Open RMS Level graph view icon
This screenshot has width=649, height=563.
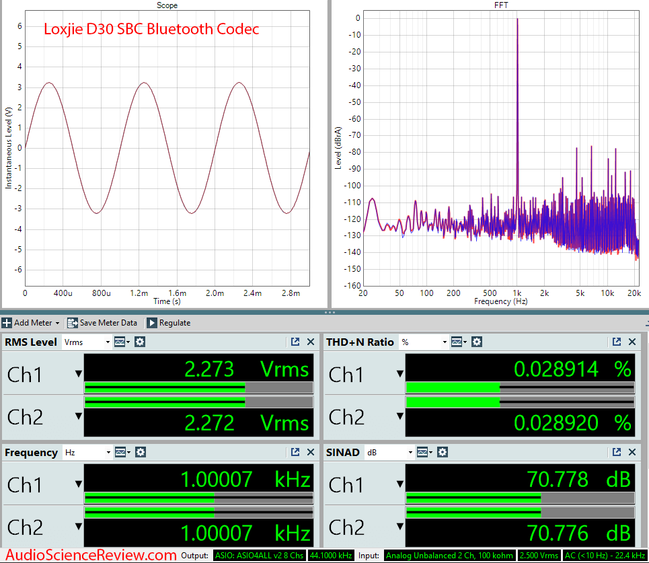[122, 342]
